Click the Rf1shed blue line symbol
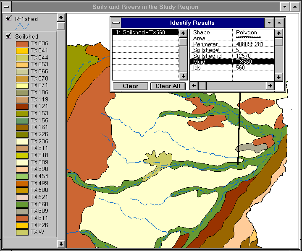The image size is (302, 251). (x=22, y=26)
